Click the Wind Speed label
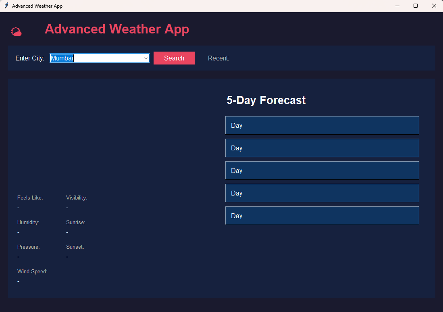The width and height of the screenshot is (443, 312). click(x=32, y=272)
